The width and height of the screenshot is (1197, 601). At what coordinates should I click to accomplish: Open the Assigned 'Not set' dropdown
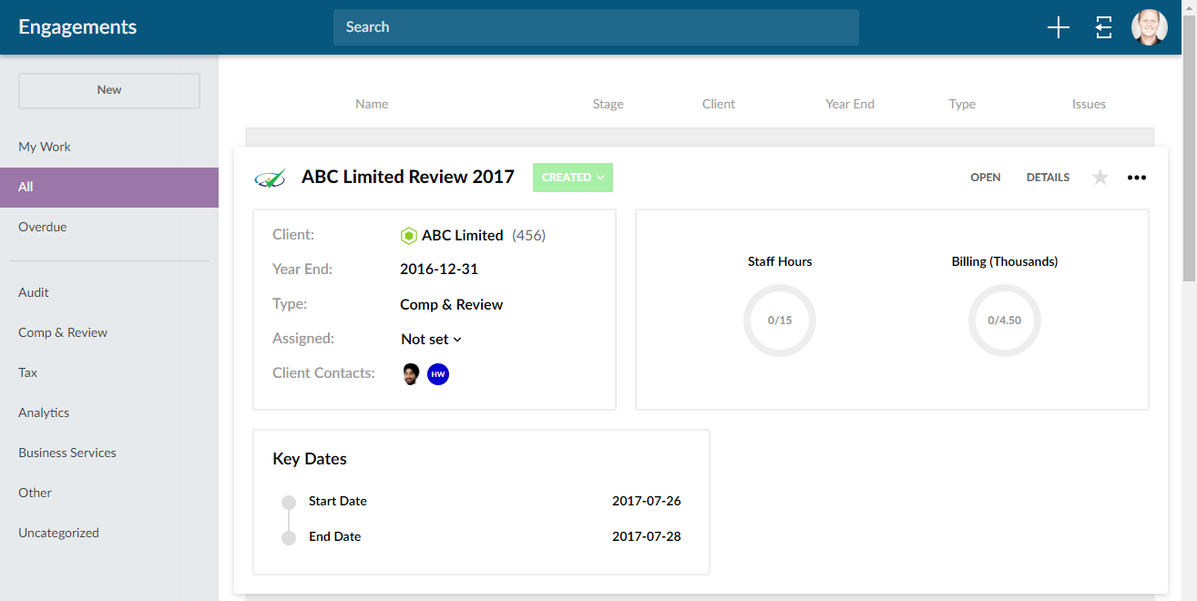[x=430, y=339]
